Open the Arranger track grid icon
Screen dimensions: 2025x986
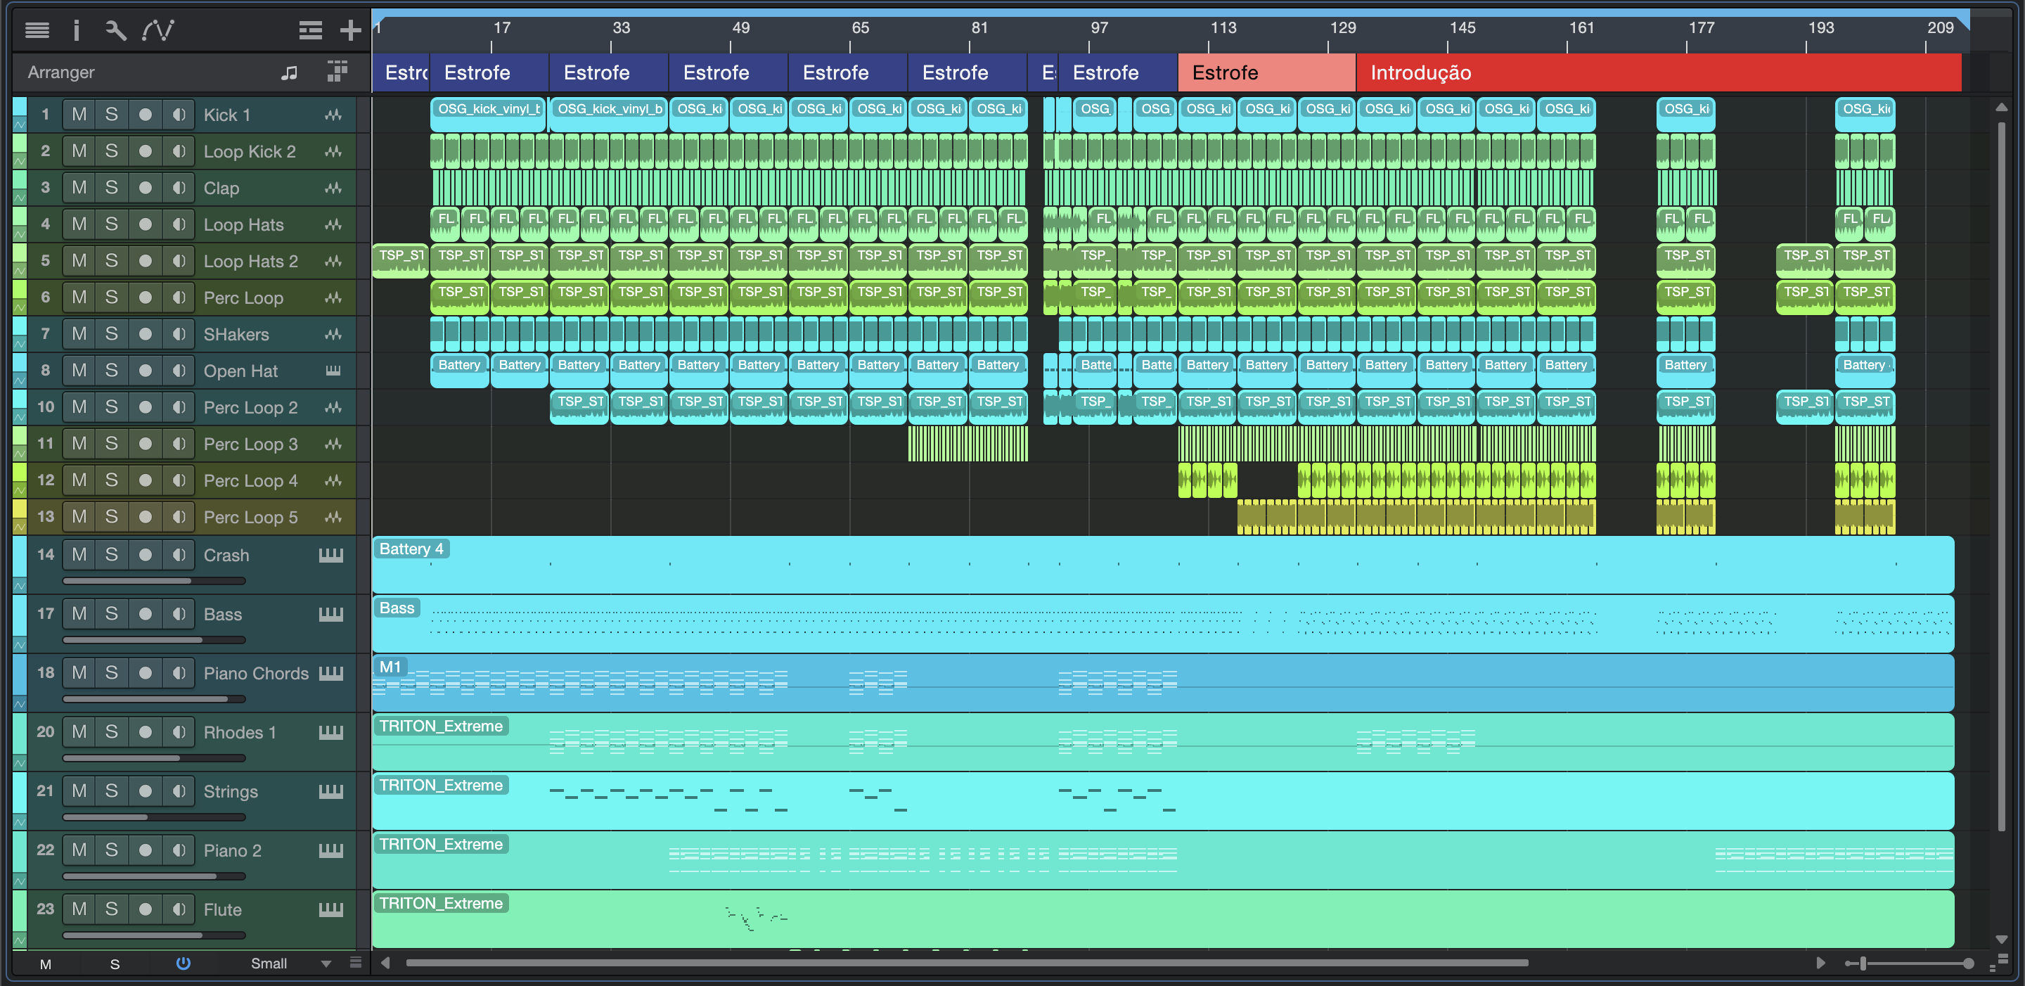coord(337,72)
